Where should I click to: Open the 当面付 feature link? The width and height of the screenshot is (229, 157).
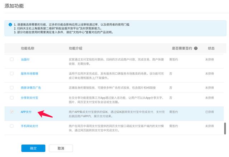click(x=25, y=60)
